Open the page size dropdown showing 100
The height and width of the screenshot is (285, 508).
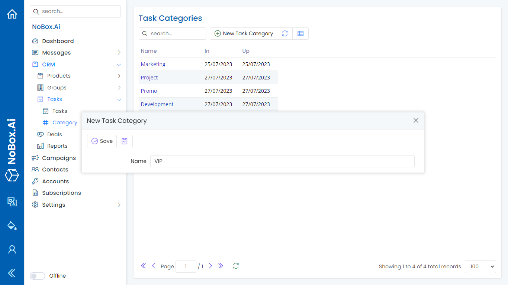click(480, 266)
